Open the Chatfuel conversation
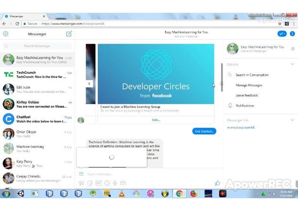The width and height of the screenshot is (298, 211). click(37, 119)
